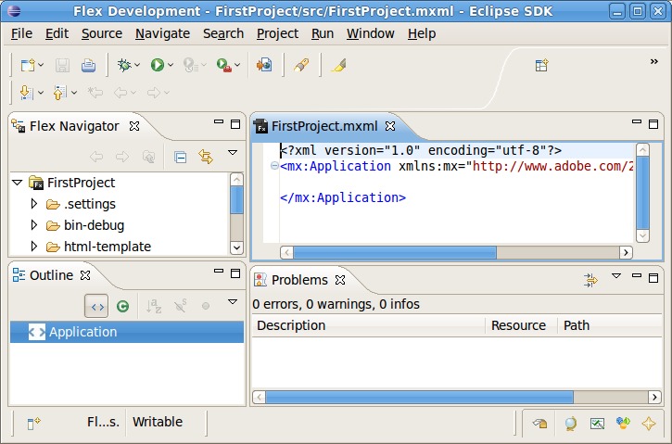The width and height of the screenshot is (672, 444).
Task: Click the Debug bug icon in toolbar
Action: click(x=122, y=65)
